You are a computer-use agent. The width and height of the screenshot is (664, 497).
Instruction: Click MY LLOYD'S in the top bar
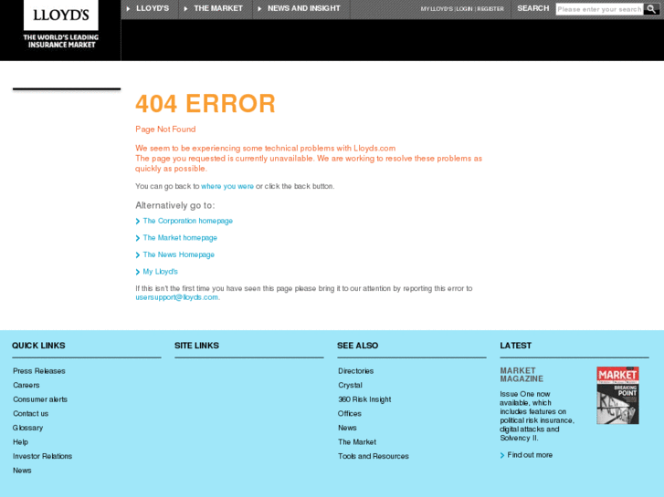(437, 9)
